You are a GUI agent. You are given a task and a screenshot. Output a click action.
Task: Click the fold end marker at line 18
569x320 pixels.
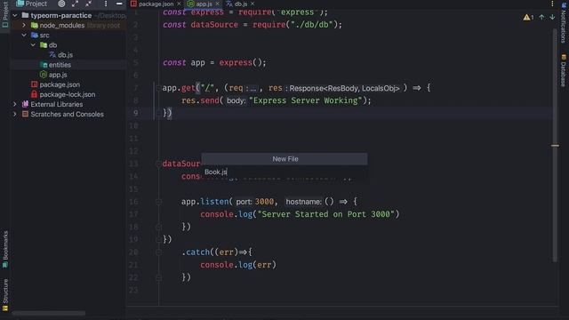pyautogui.click(x=158, y=228)
